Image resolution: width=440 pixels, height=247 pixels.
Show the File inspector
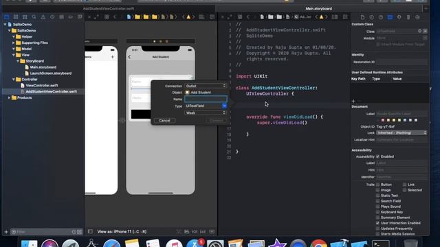(x=362, y=17)
